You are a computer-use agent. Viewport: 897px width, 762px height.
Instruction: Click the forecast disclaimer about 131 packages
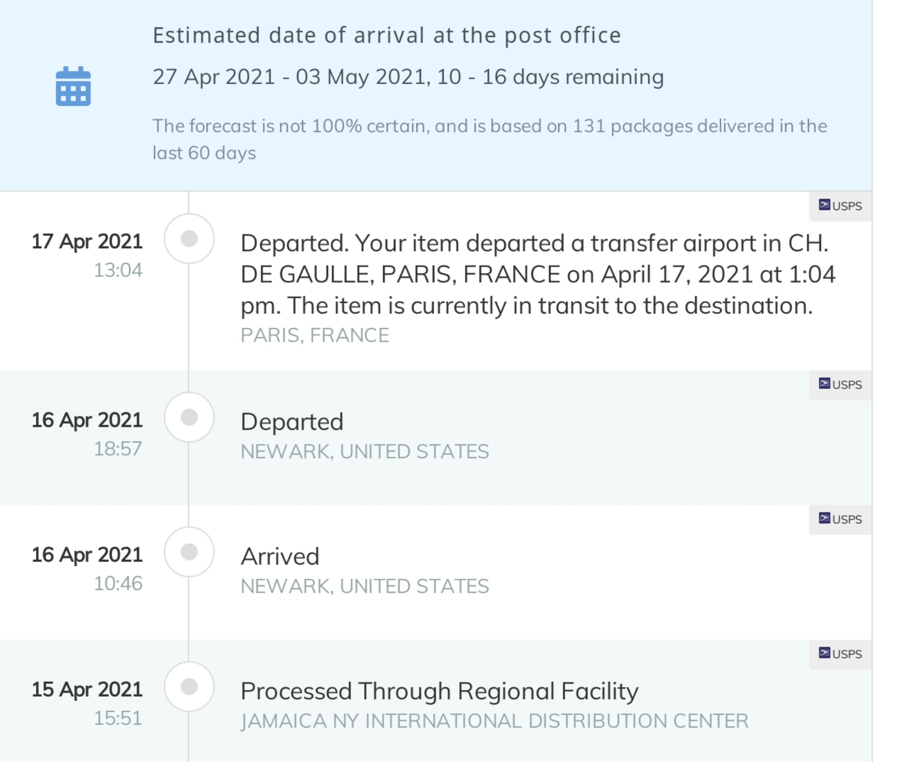point(490,139)
